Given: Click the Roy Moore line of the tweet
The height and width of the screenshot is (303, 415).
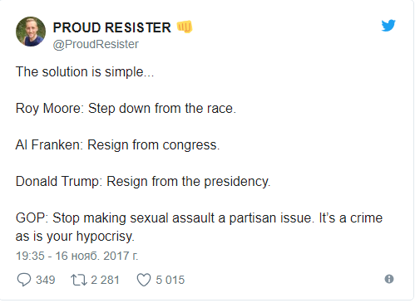Looking at the screenshot, I should click(x=126, y=109).
